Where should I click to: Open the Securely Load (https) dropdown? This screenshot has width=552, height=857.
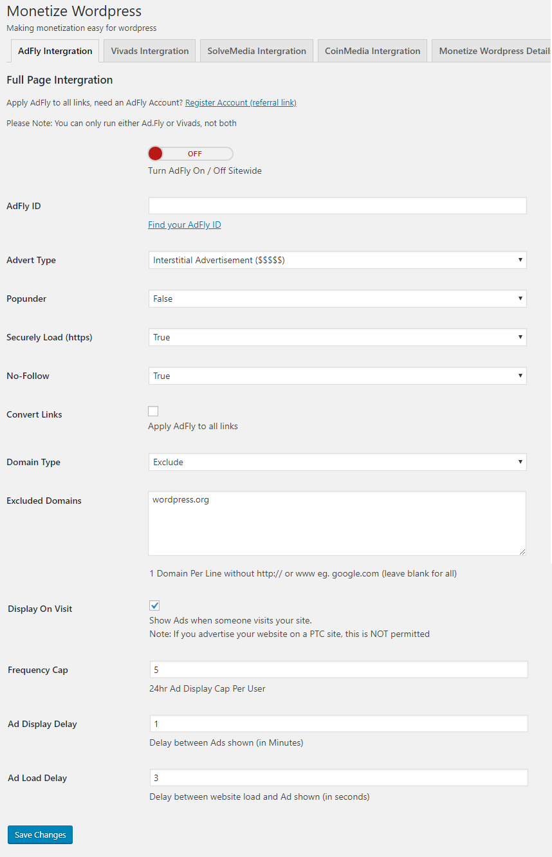[337, 337]
